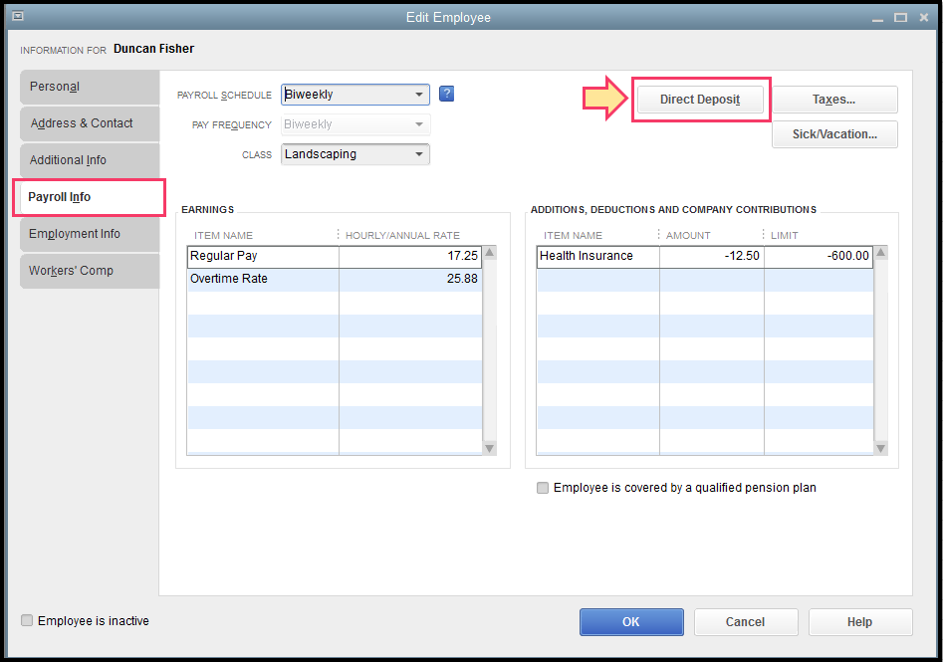Click the 'HOURLY/ANNUAL RATE' column header
The height and width of the screenshot is (662, 943).
pos(402,236)
